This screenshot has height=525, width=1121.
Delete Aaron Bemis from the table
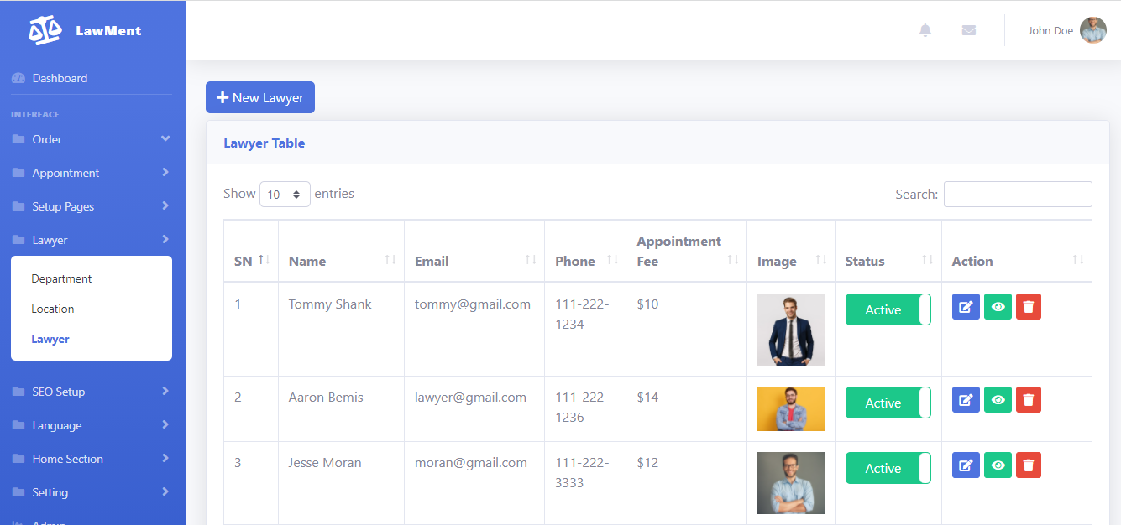tap(1029, 400)
